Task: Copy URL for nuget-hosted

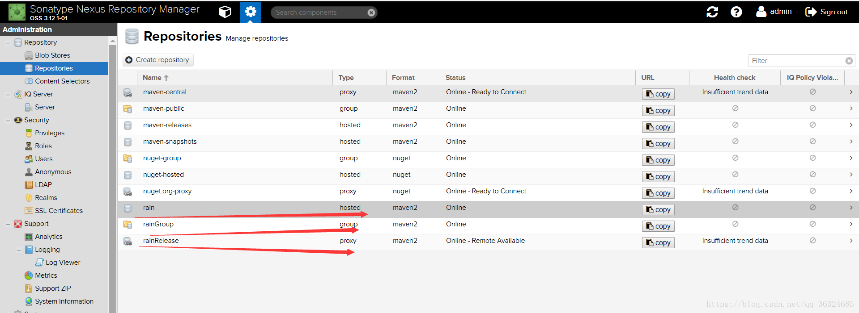Action: tap(658, 176)
